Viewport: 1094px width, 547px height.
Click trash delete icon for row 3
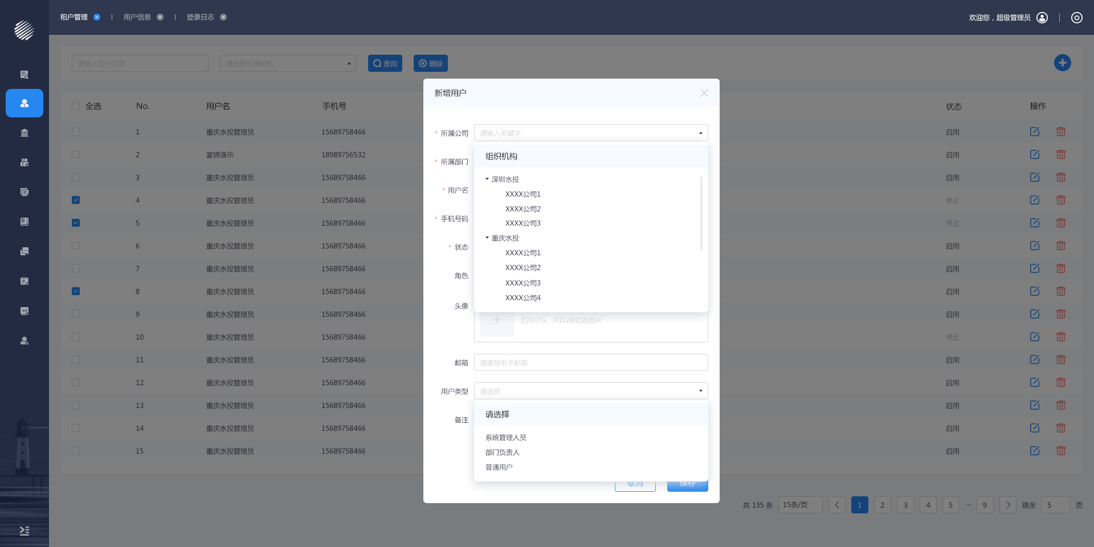[1060, 177]
